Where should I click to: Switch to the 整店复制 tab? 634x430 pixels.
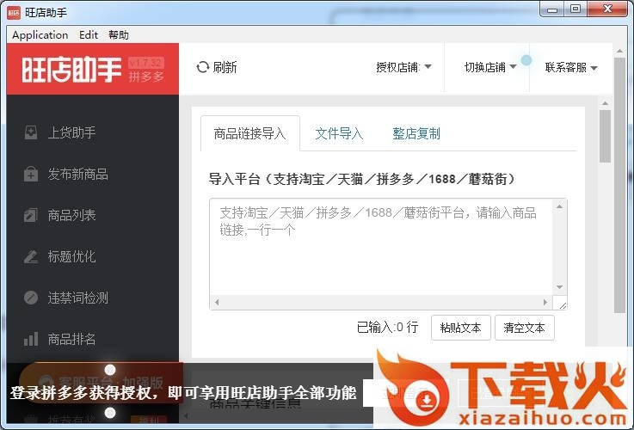pyautogui.click(x=416, y=133)
